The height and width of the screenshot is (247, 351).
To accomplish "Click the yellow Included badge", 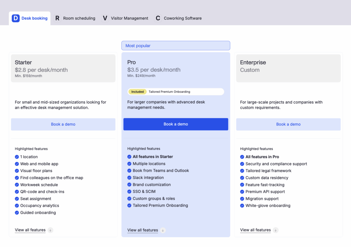I will coord(137,92).
